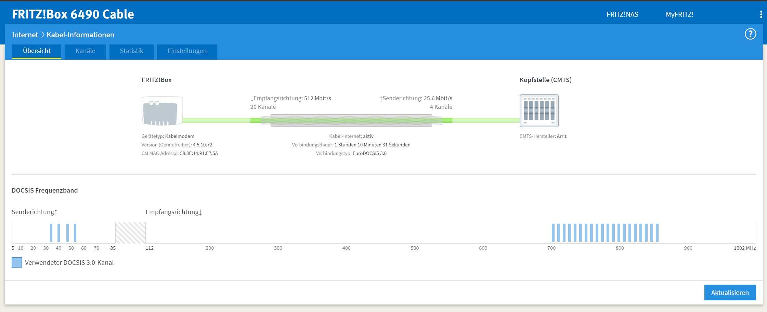Image resolution: width=767 pixels, height=312 pixels.
Task: Click the DOCSIS Frequenzband heading
Action: (45, 191)
